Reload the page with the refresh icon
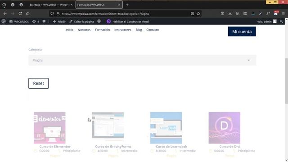Image resolution: width=288 pixels, height=162 pixels. [x=20, y=13]
